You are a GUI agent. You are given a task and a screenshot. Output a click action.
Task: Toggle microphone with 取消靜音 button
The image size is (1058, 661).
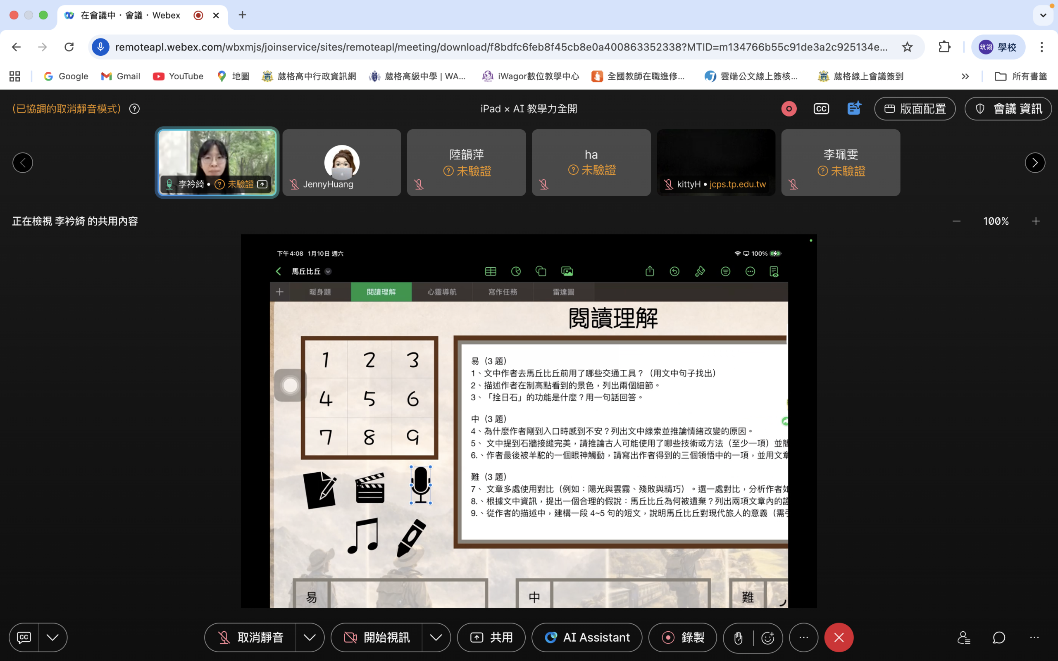click(250, 637)
